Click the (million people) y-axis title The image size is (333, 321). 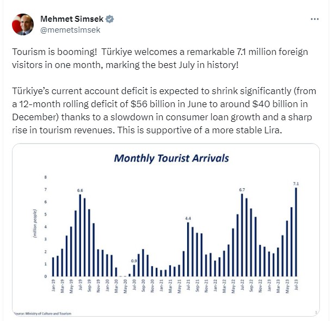click(35, 224)
